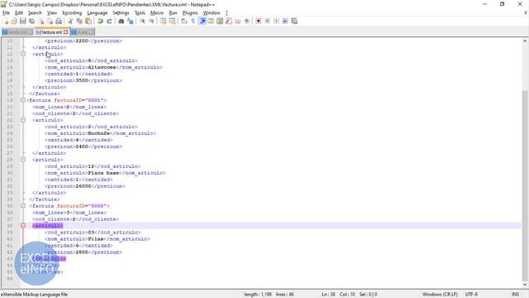Toggle synchronized vertical scrolling
This screenshot has width=529, height=298.
tap(163, 21)
